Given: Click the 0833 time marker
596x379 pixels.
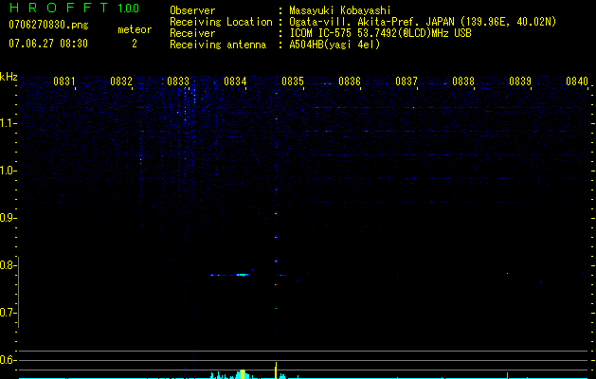Looking at the screenshot, I should pos(178,81).
